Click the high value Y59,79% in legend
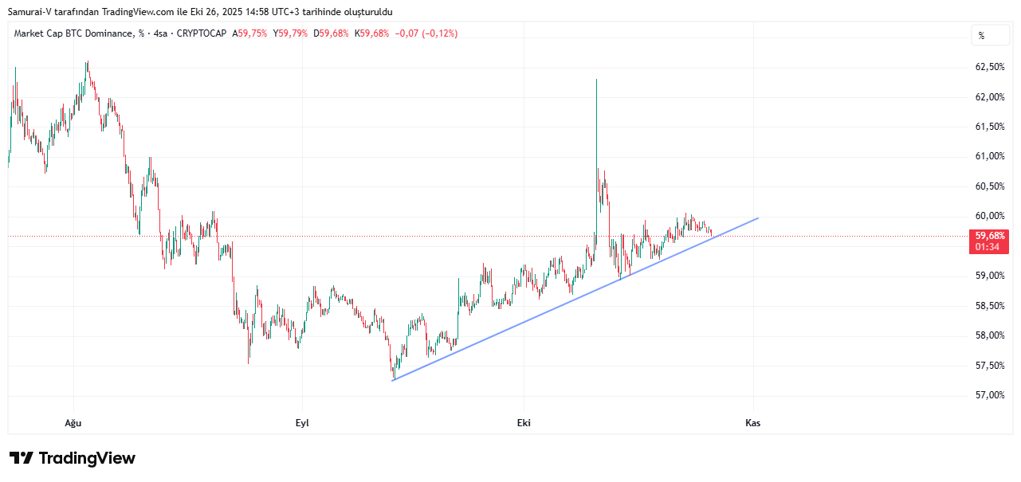Viewport: 1021px width, 482px height. pyautogui.click(x=290, y=33)
